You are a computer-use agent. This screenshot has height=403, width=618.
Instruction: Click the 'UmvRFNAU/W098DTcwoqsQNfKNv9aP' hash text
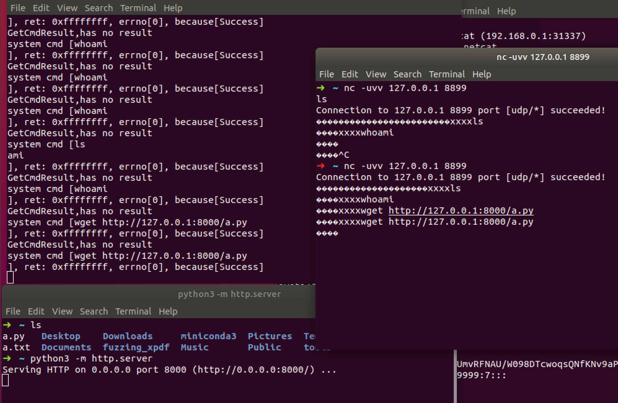point(537,364)
